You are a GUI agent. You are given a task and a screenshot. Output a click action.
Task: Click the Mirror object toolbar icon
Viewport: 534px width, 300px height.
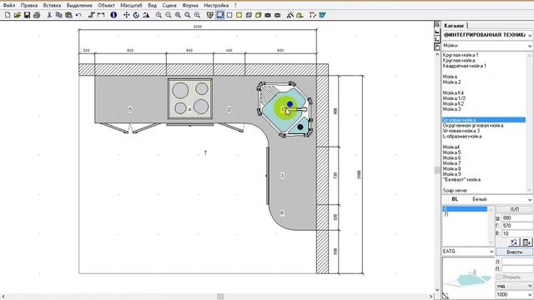[x=146, y=15]
